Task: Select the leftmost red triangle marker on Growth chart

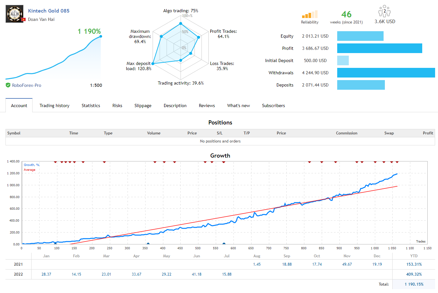Action: (55, 162)
